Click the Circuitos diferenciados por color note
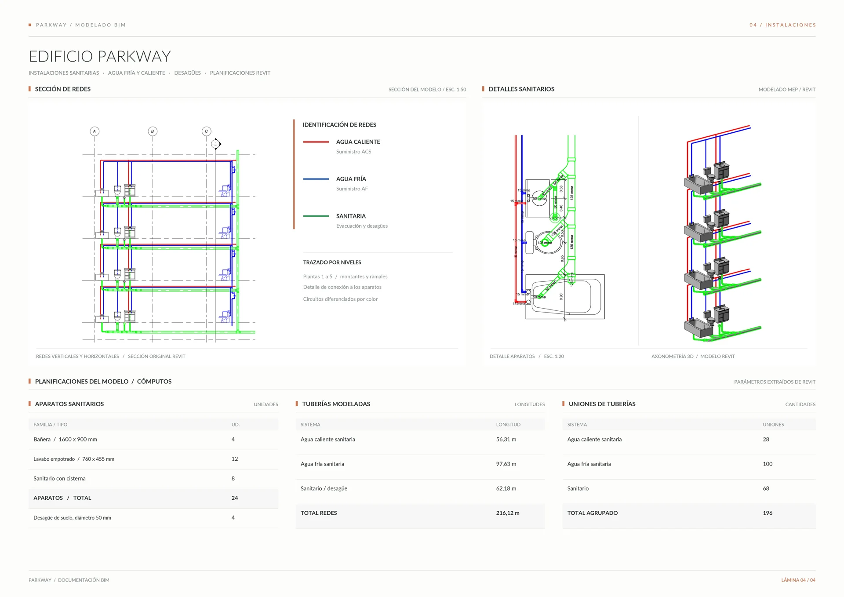The width and height of the screenshot is (844, 597). [340, 299]
